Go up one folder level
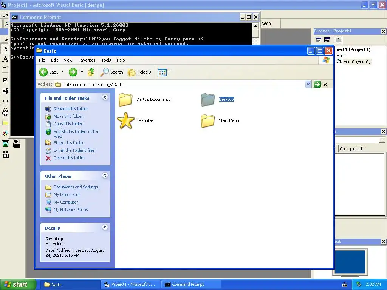Viewport: 387px width, 290px height. pos(91,72)
